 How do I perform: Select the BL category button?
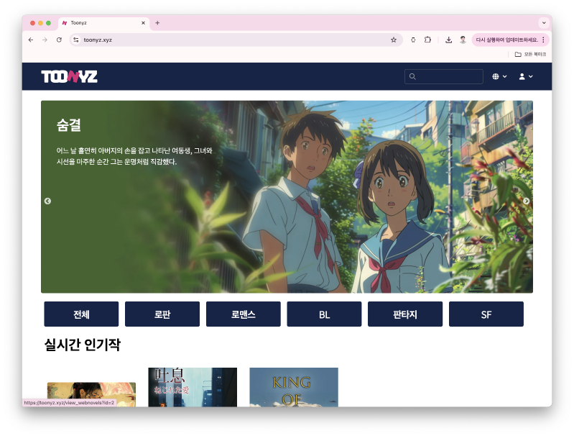(324, 314)
